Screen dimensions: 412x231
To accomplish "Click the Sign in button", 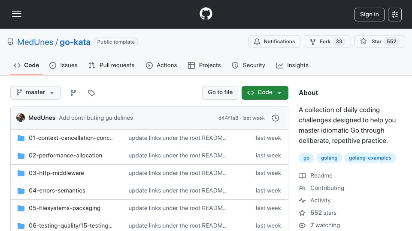I will [x=369, y=15].
